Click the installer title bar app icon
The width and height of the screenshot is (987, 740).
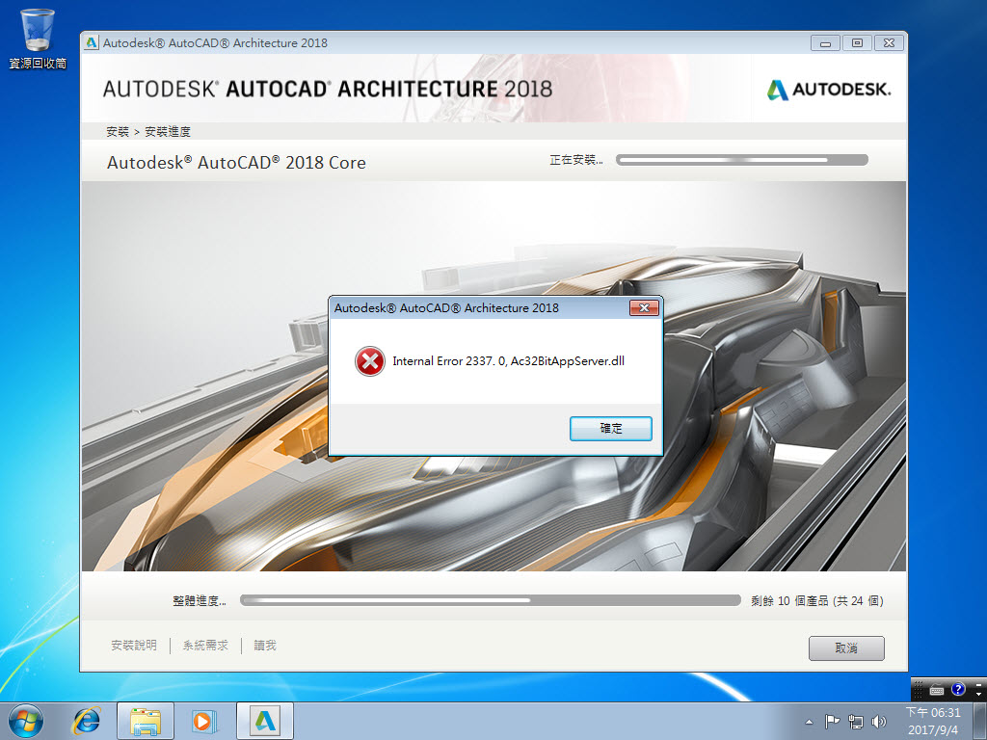pos(92,42)
